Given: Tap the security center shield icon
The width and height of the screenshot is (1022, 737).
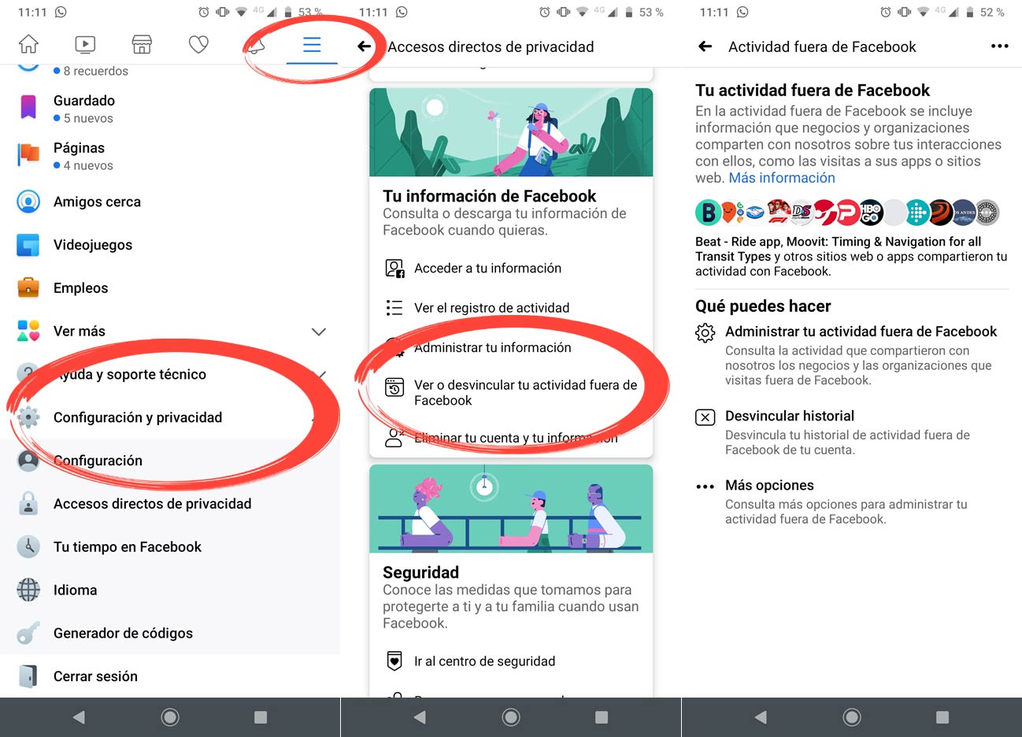Looking at the screenshot, I should (x=394, y=661).
